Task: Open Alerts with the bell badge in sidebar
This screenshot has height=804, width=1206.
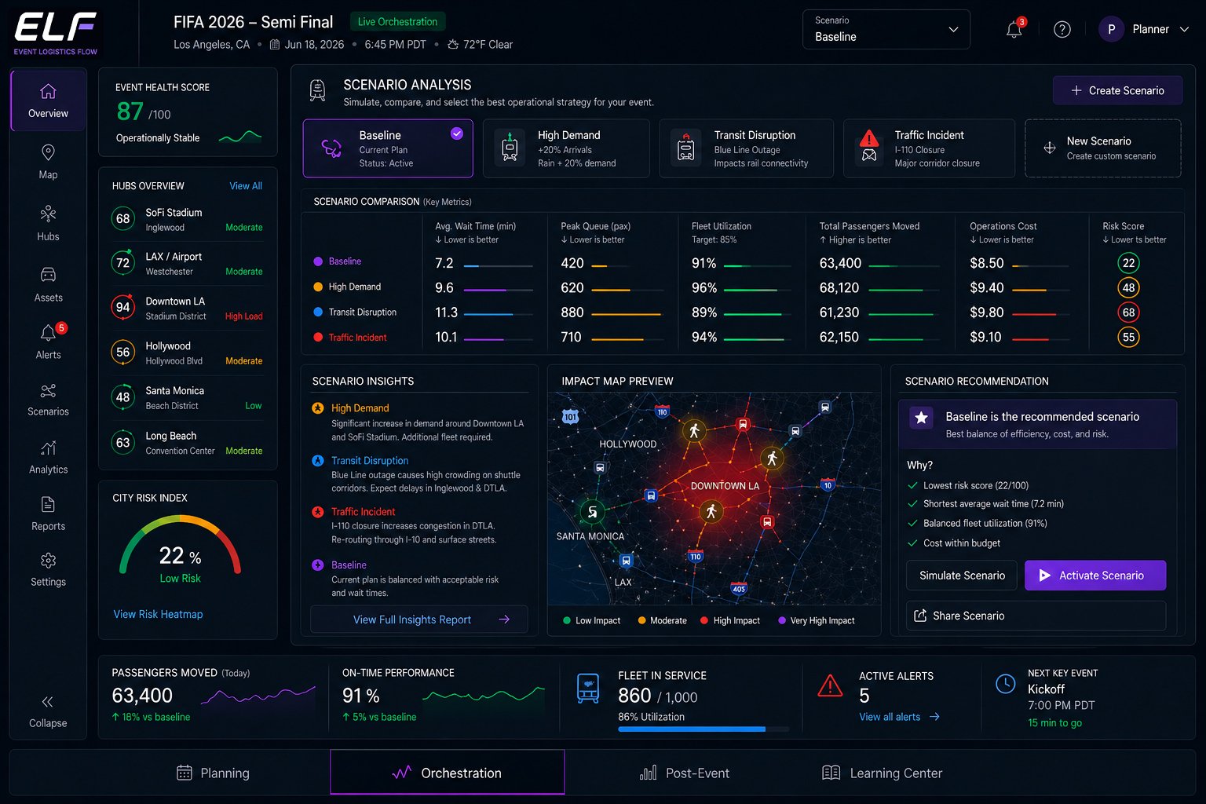Action: (x=48, y=342)
